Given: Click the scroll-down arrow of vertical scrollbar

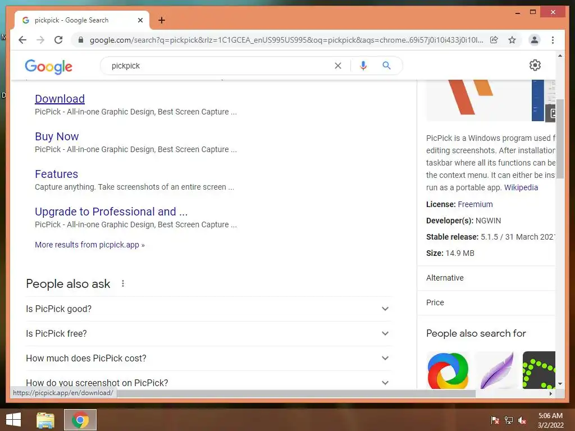Looking at the screenshot, I should (560, 384).
